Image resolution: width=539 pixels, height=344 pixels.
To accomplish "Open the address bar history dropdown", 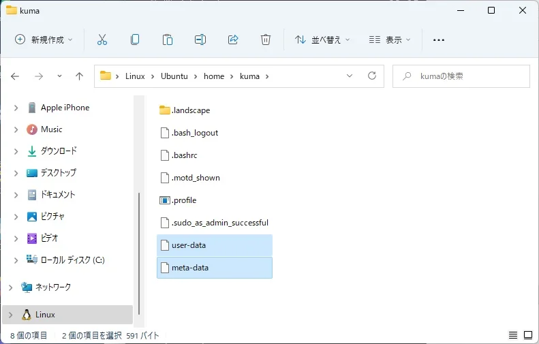I will 350,76.
